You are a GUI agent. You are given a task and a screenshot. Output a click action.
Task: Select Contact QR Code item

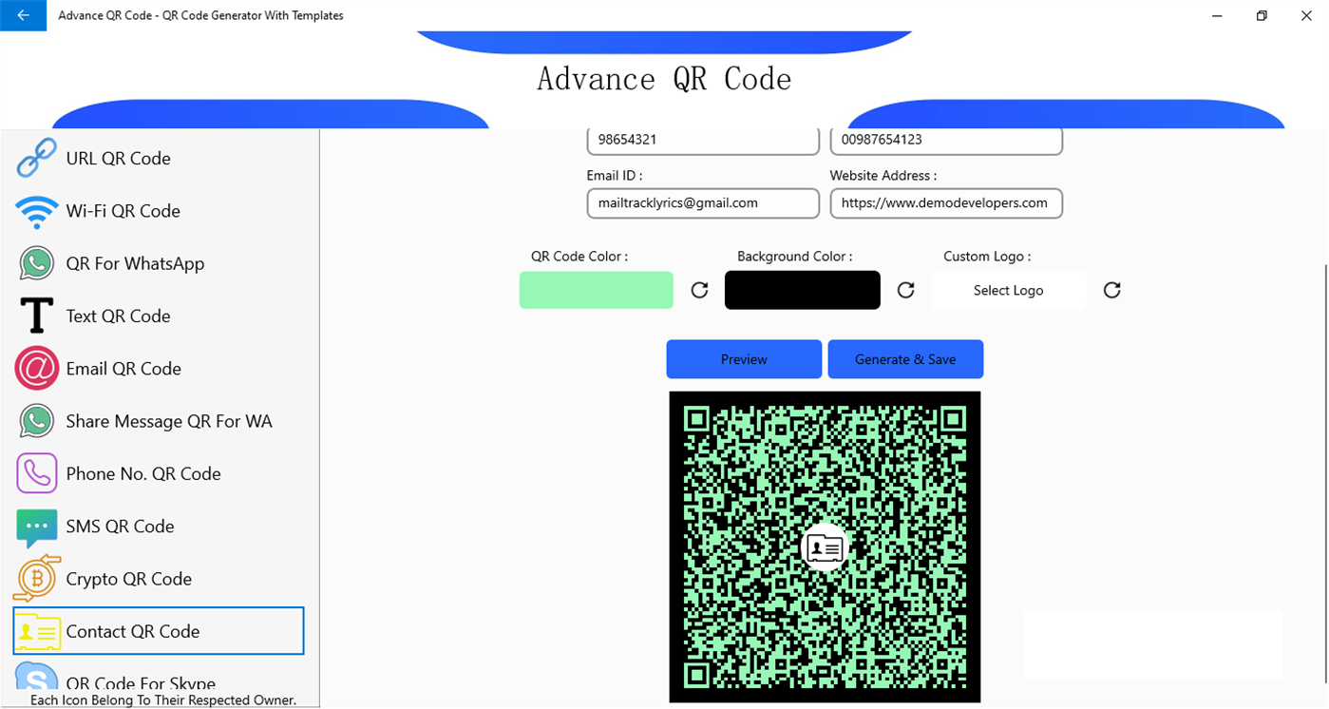pyautogui.click(x=159, y=631)
